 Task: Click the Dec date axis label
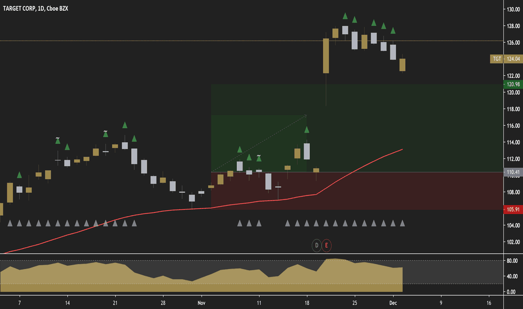pyautogui.click(x=393, y=303)
